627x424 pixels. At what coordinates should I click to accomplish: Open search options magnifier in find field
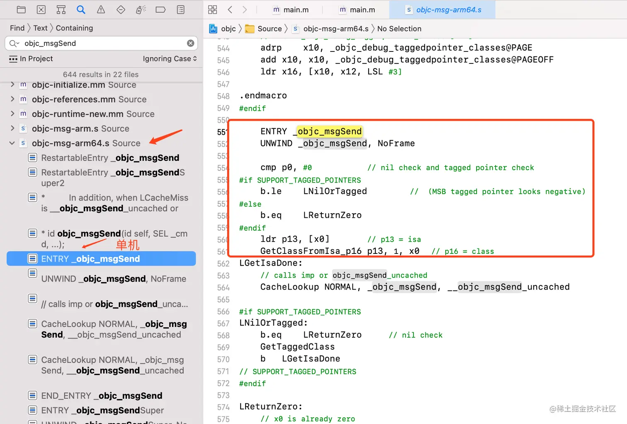[x=14, y=43]
